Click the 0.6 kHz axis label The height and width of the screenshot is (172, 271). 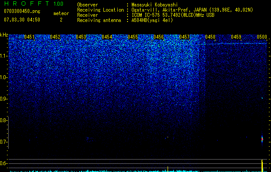tap(4, 163)
